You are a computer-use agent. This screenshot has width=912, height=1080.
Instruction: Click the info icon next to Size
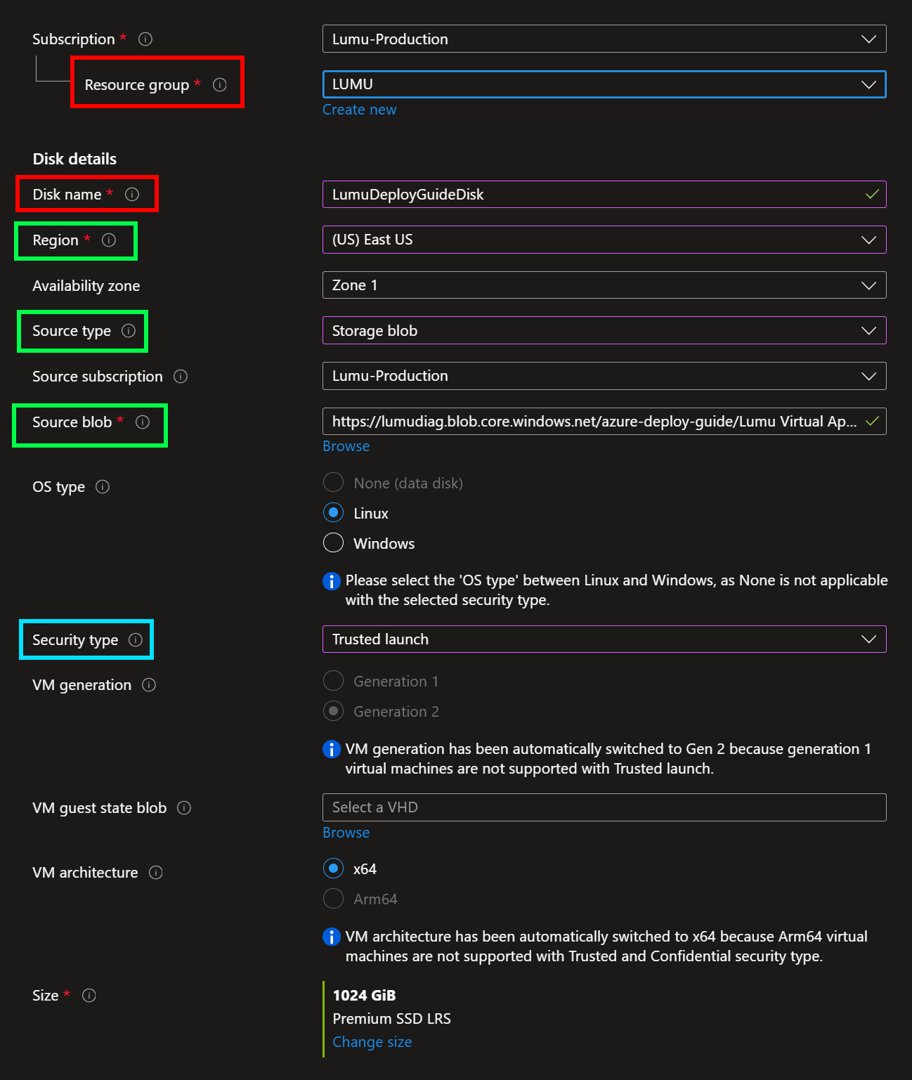(x=89, y=996)
